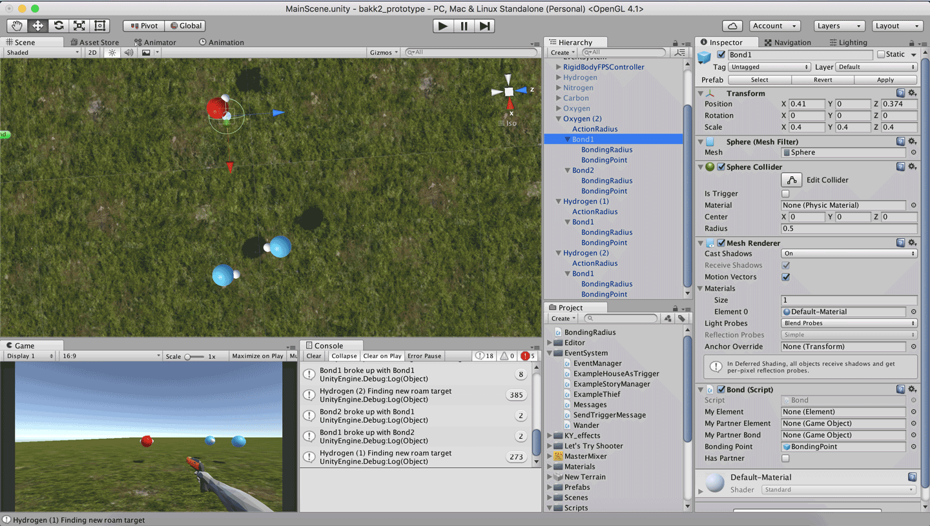Open Light Probes dropdown

(849, 323)
